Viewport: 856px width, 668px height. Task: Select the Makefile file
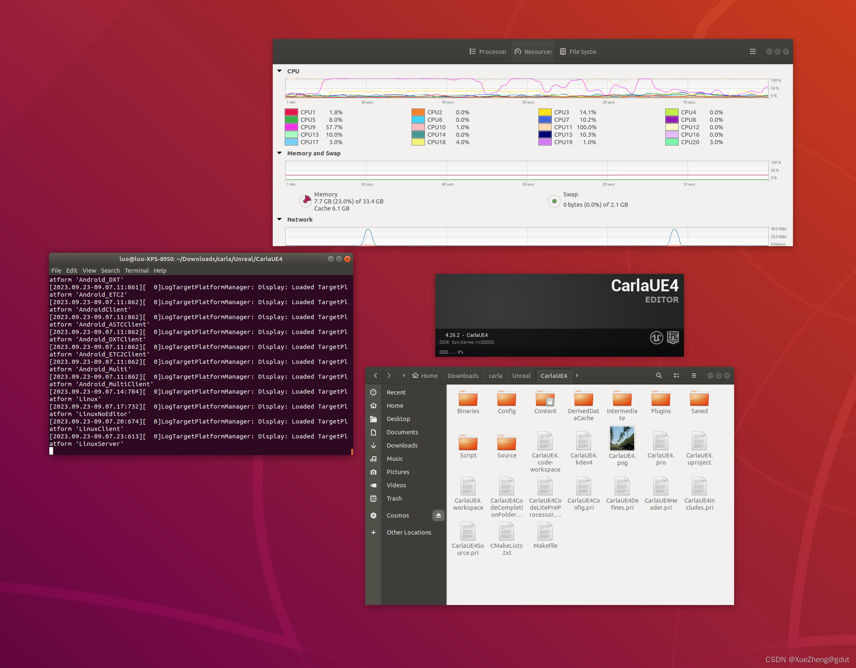pos(545,536)
